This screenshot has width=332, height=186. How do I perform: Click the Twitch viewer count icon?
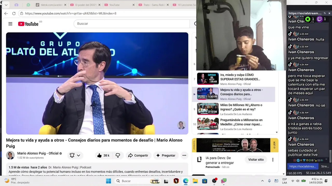(320, 19)
